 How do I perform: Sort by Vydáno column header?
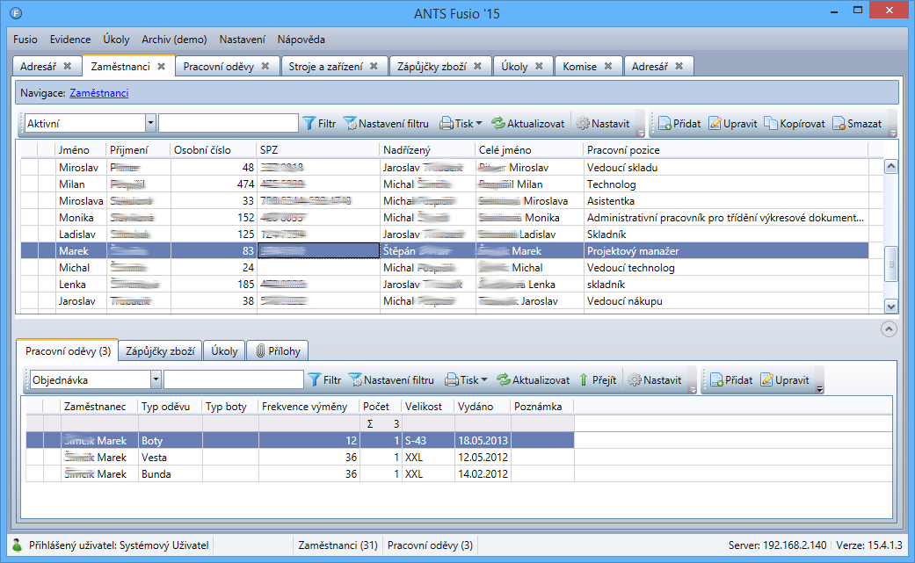[482, 407]
